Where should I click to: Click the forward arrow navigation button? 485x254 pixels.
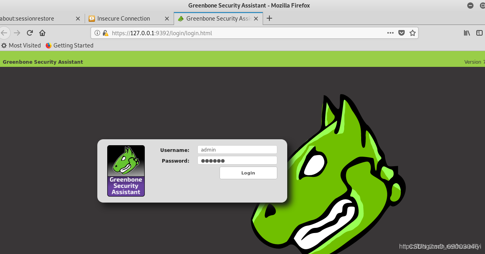[x=17, y=33]
